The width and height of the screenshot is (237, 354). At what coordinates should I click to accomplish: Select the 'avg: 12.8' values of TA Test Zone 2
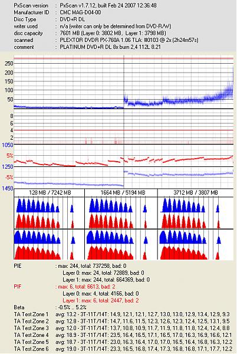pos(143,322)
